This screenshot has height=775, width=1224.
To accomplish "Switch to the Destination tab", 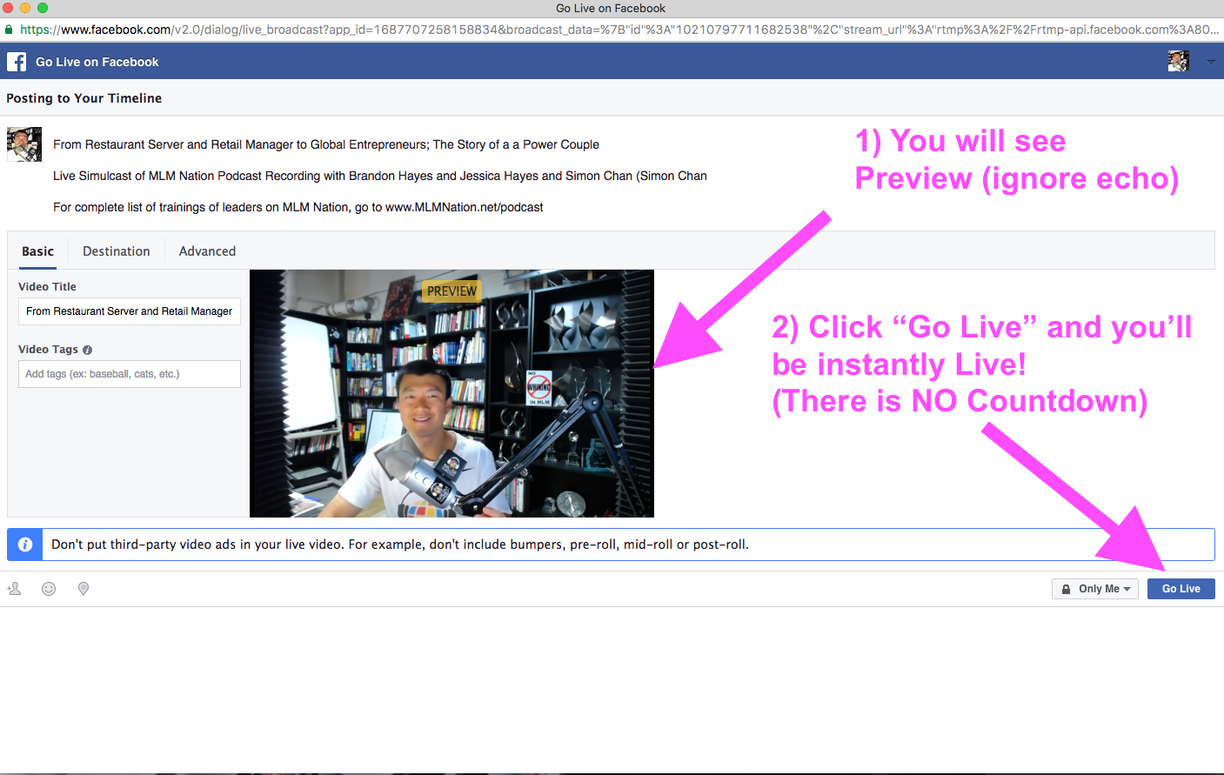I will [x=116, y=251].
